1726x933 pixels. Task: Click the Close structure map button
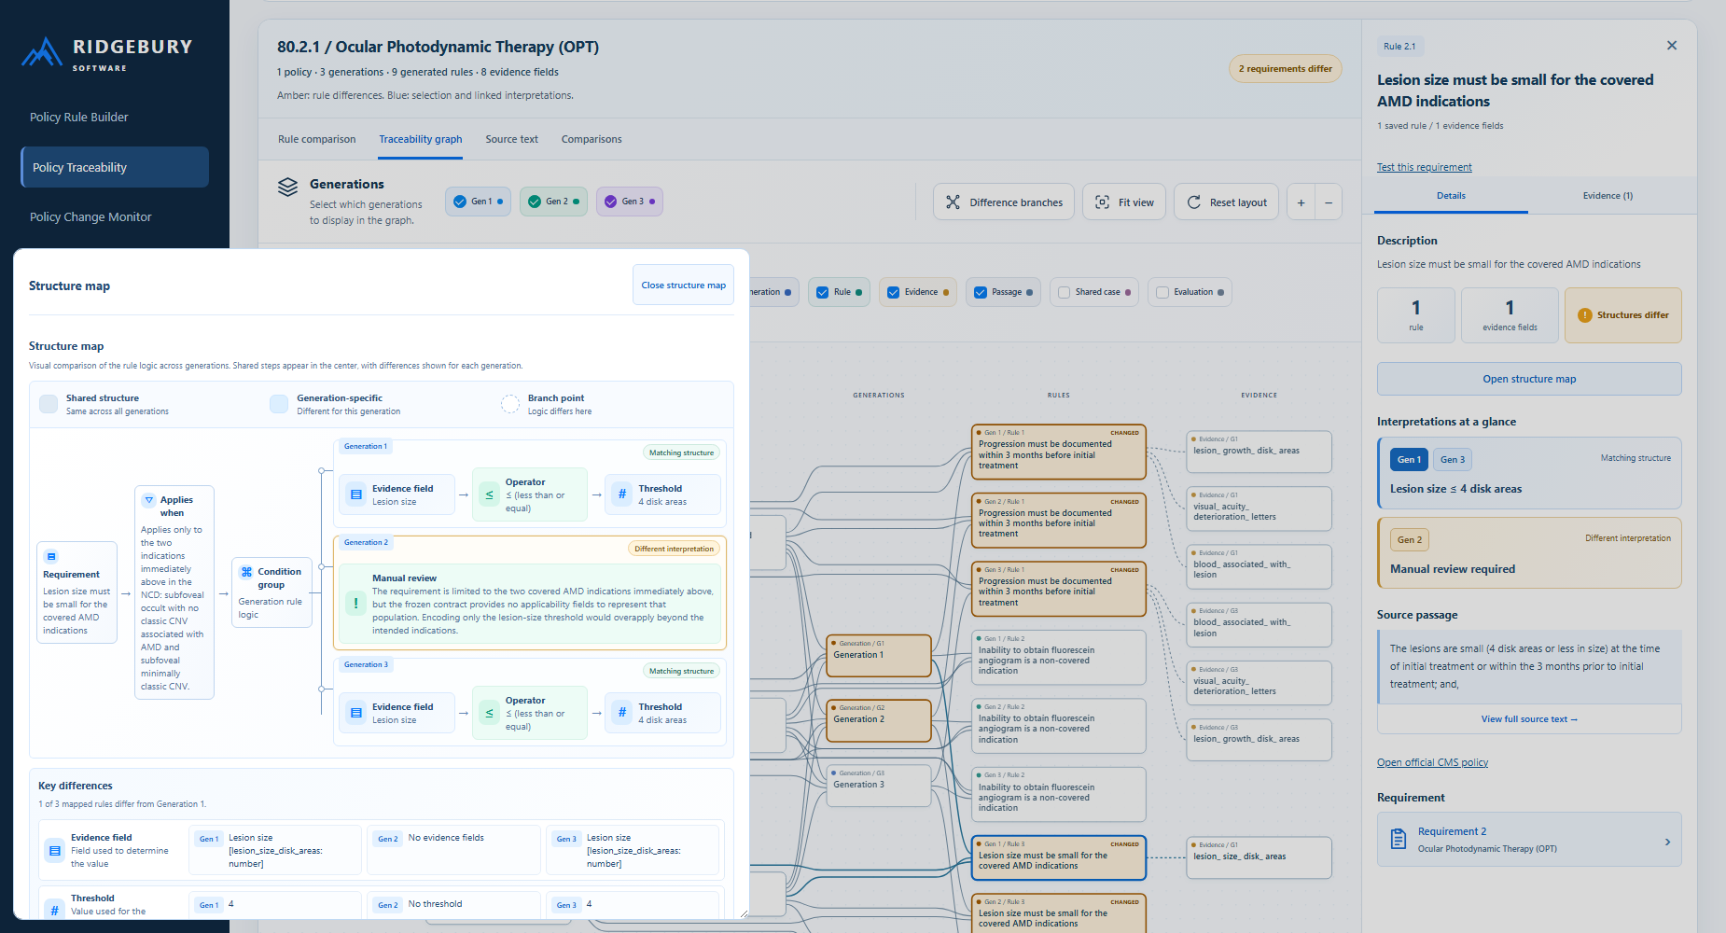click(683, 285)
